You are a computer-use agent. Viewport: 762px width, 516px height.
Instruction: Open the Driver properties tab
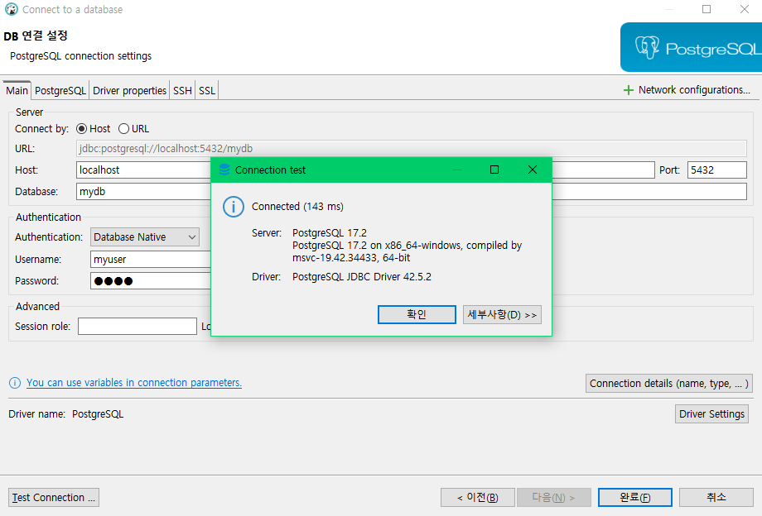tap(129, 91)
